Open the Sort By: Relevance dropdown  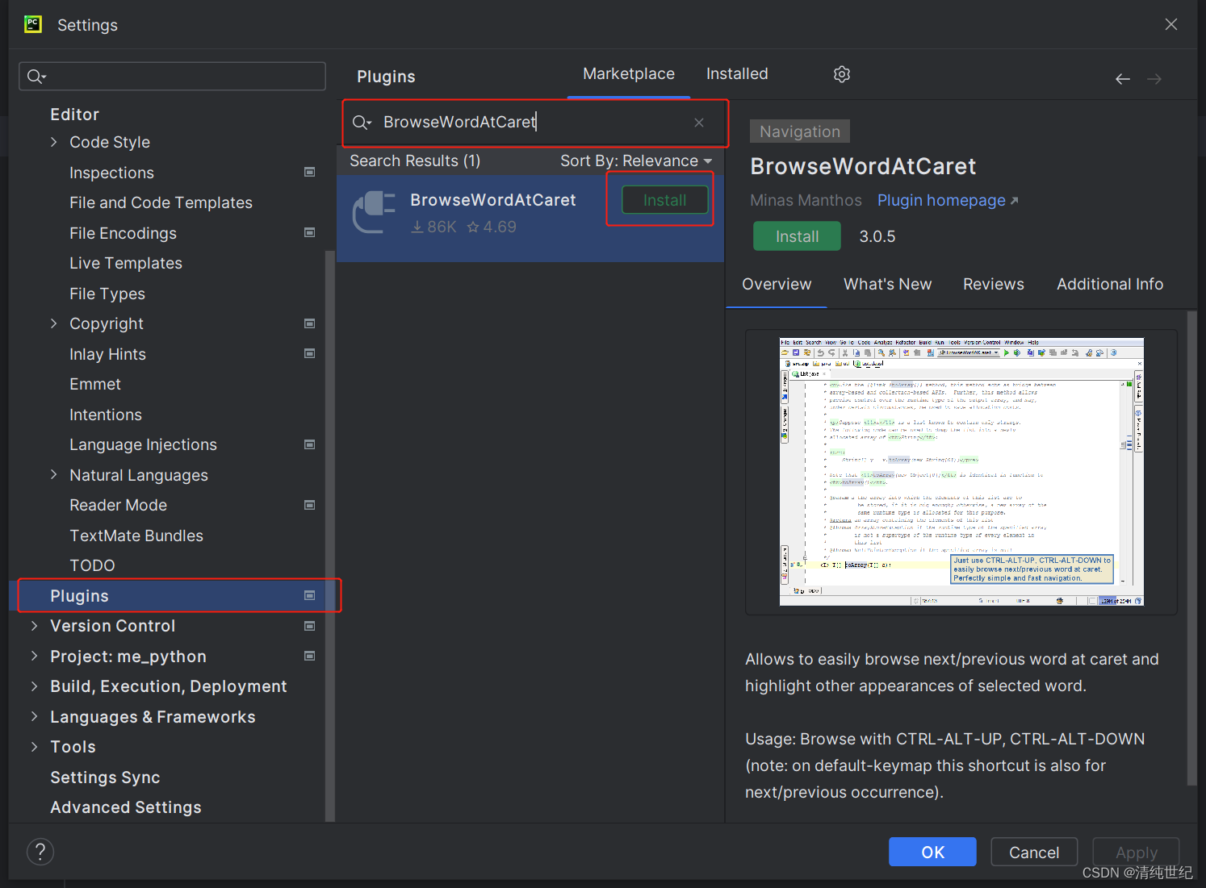point(636,161)
